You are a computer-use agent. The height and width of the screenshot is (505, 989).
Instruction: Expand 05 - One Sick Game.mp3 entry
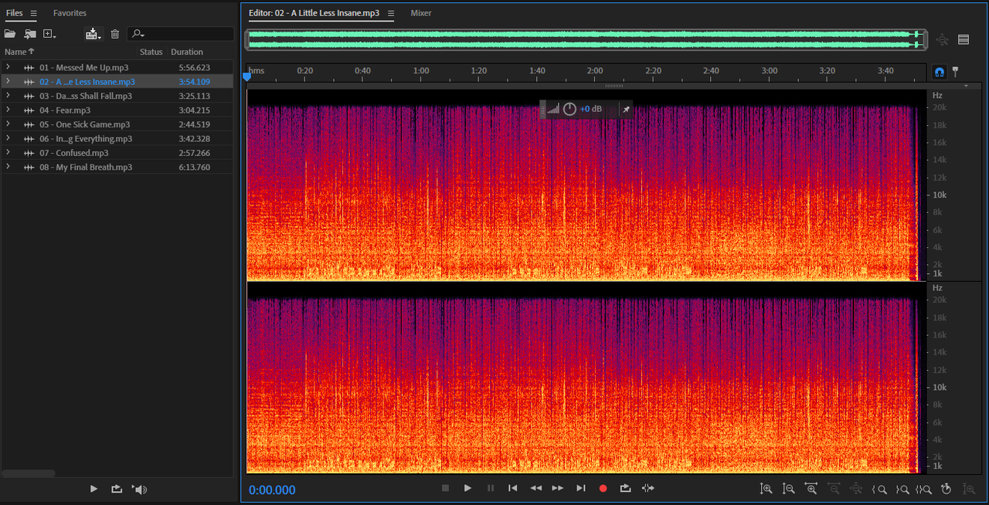8,124
